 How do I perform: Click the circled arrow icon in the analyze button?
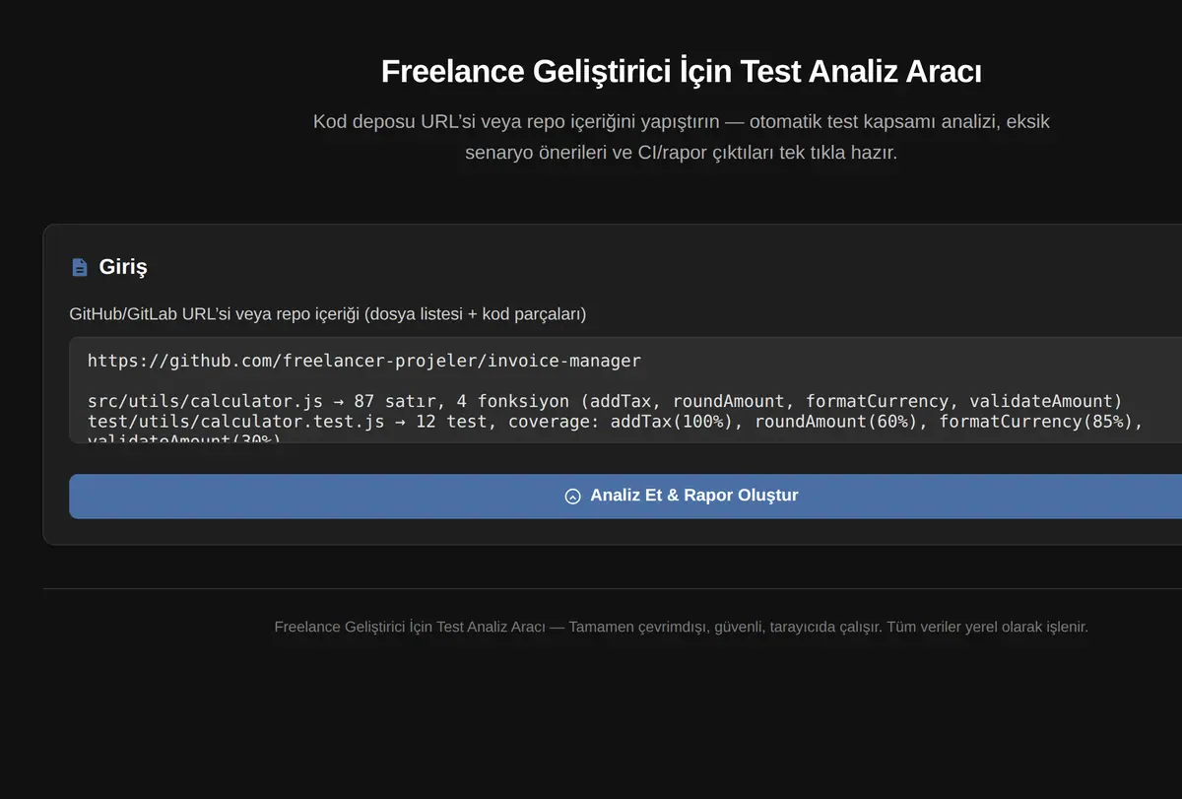click(x=572, y=497)
